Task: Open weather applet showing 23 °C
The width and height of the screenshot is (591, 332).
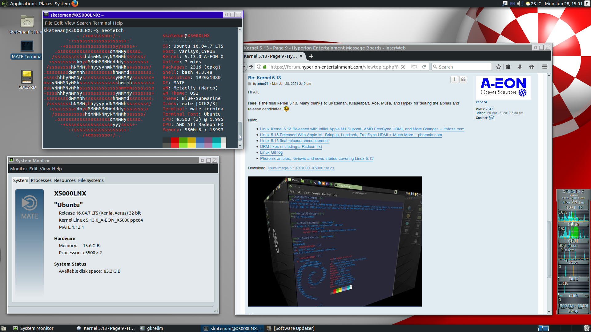Action: [x=533, y=4]
